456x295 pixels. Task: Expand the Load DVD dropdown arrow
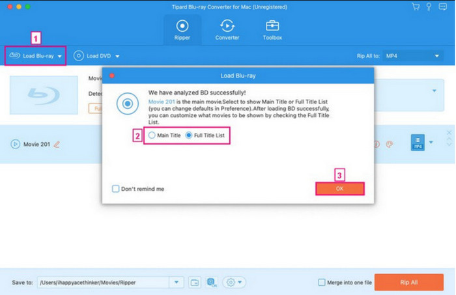117,56
